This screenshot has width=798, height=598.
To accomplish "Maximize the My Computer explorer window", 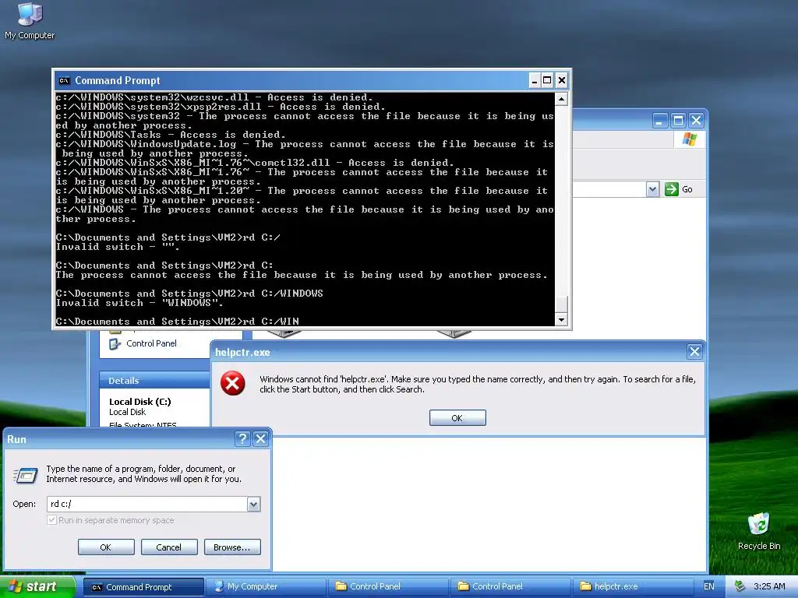I will (678, 121).
